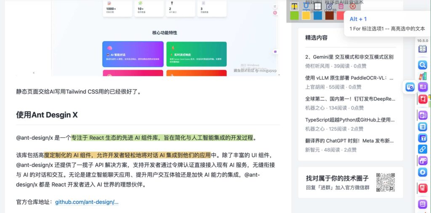Click the open book reader icon in sidebar
431x213 pixels.
click(x=422, y=49)
